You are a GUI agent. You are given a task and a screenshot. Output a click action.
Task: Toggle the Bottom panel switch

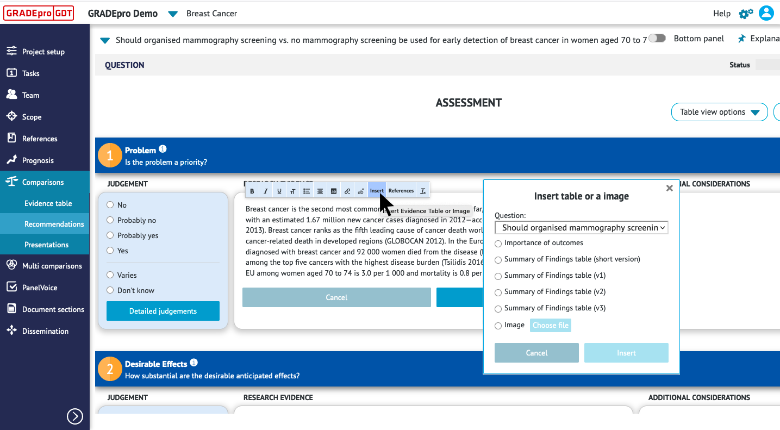[657, 39]
